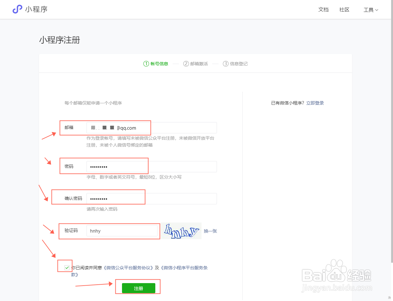The height and width of the screenshot is (301, 393).
Task: Click the 密码 input field
Action: 152,167
